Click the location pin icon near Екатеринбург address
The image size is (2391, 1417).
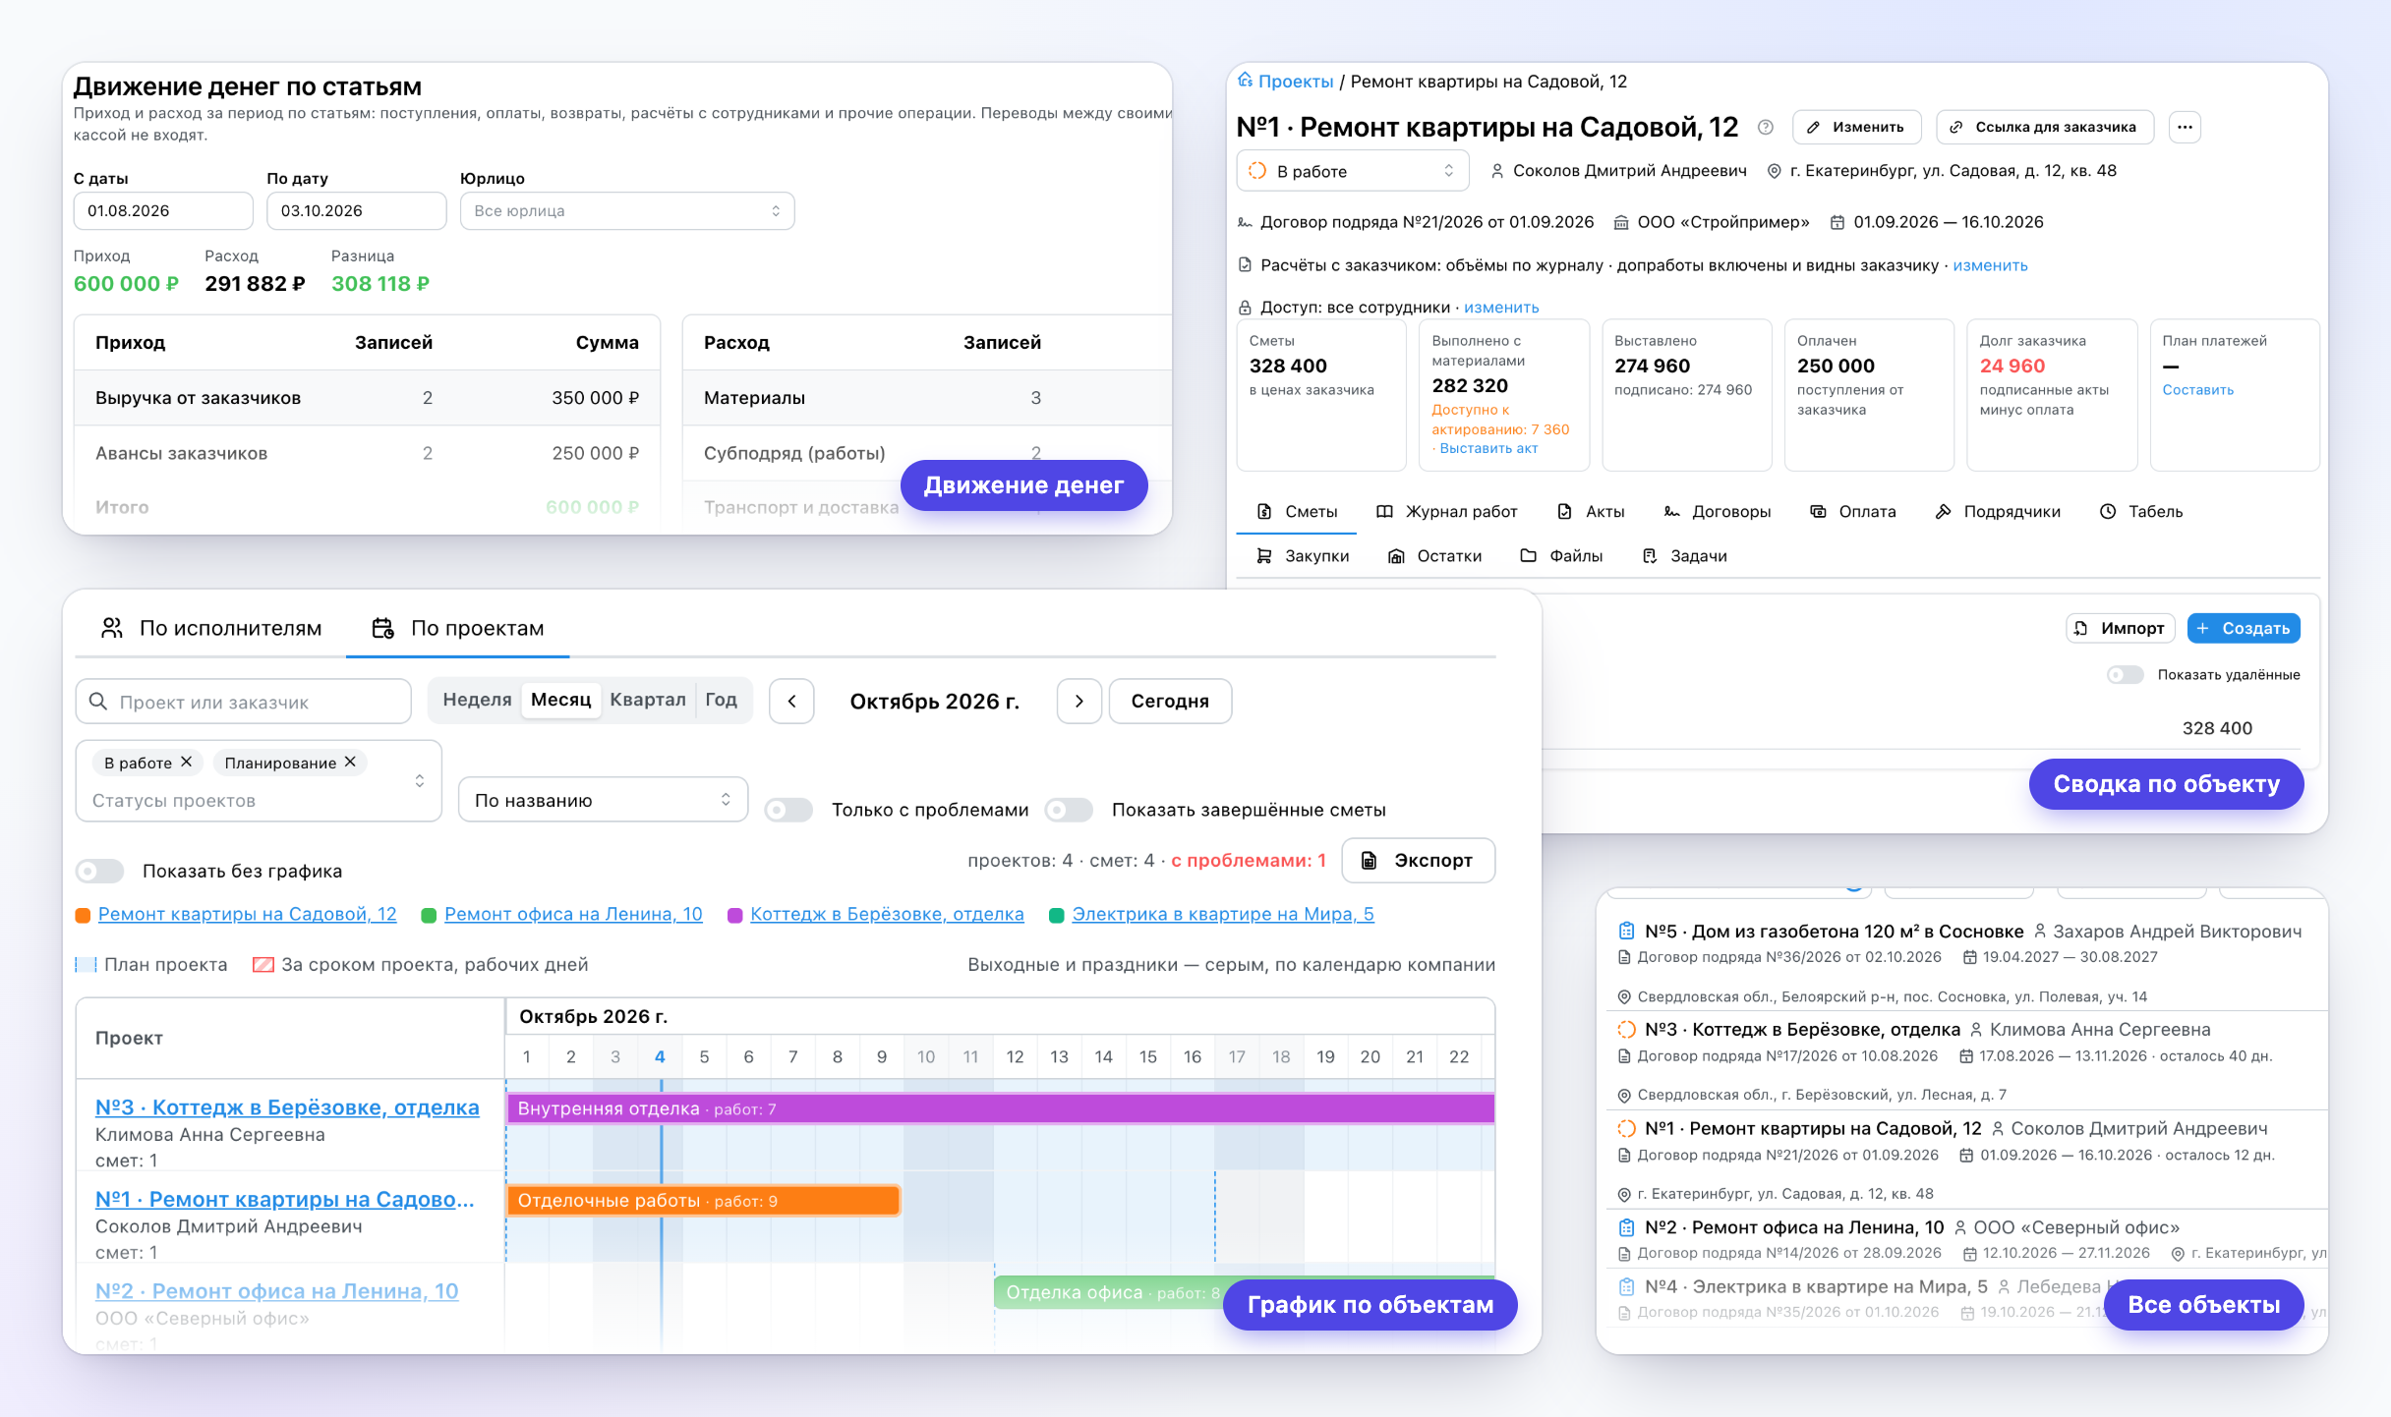pyautogui.click(x=1774, y=171)
